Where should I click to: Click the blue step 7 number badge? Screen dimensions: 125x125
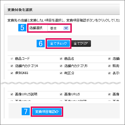coord(26,111)
